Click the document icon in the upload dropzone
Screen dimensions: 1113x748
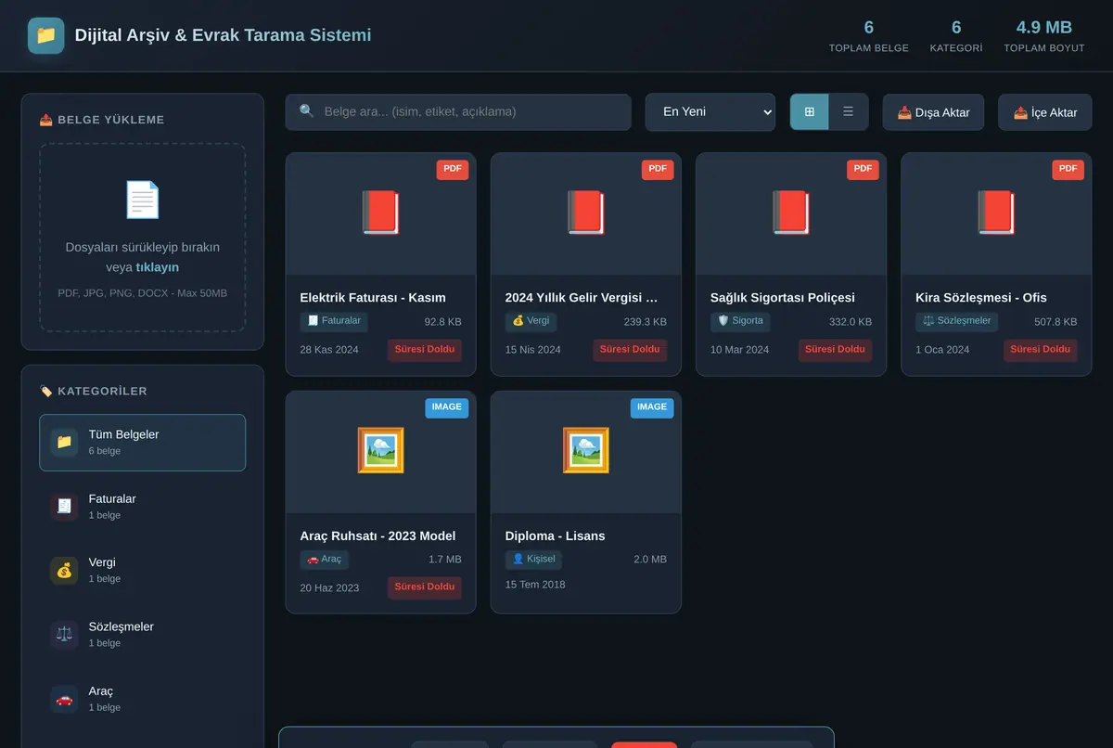pyautogui.click(x=142, y=200)
